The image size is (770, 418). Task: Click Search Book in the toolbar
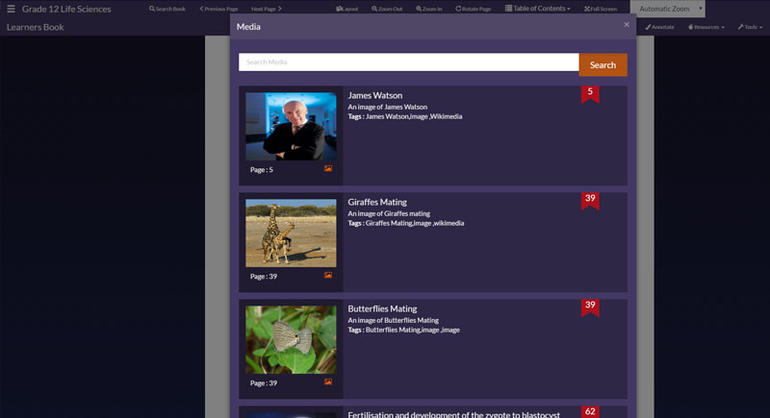[167, 9]
